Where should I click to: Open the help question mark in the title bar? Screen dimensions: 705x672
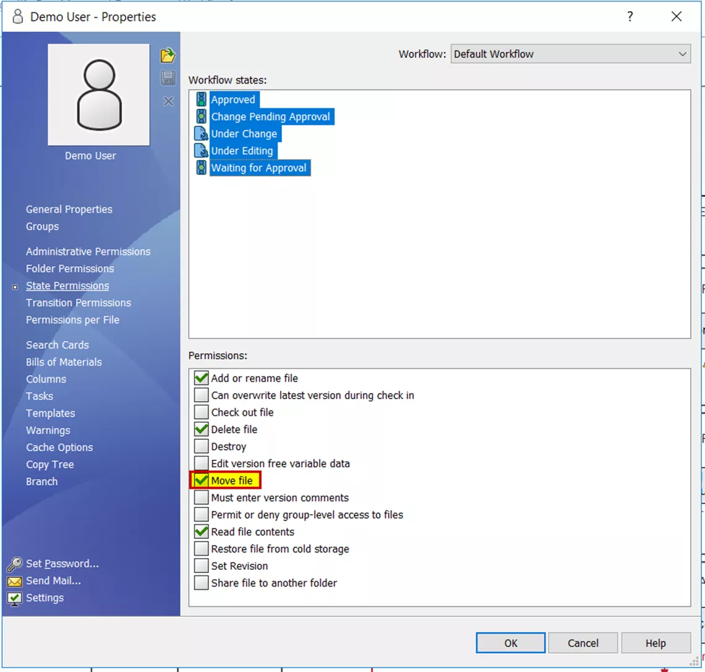tap(630, 17)
